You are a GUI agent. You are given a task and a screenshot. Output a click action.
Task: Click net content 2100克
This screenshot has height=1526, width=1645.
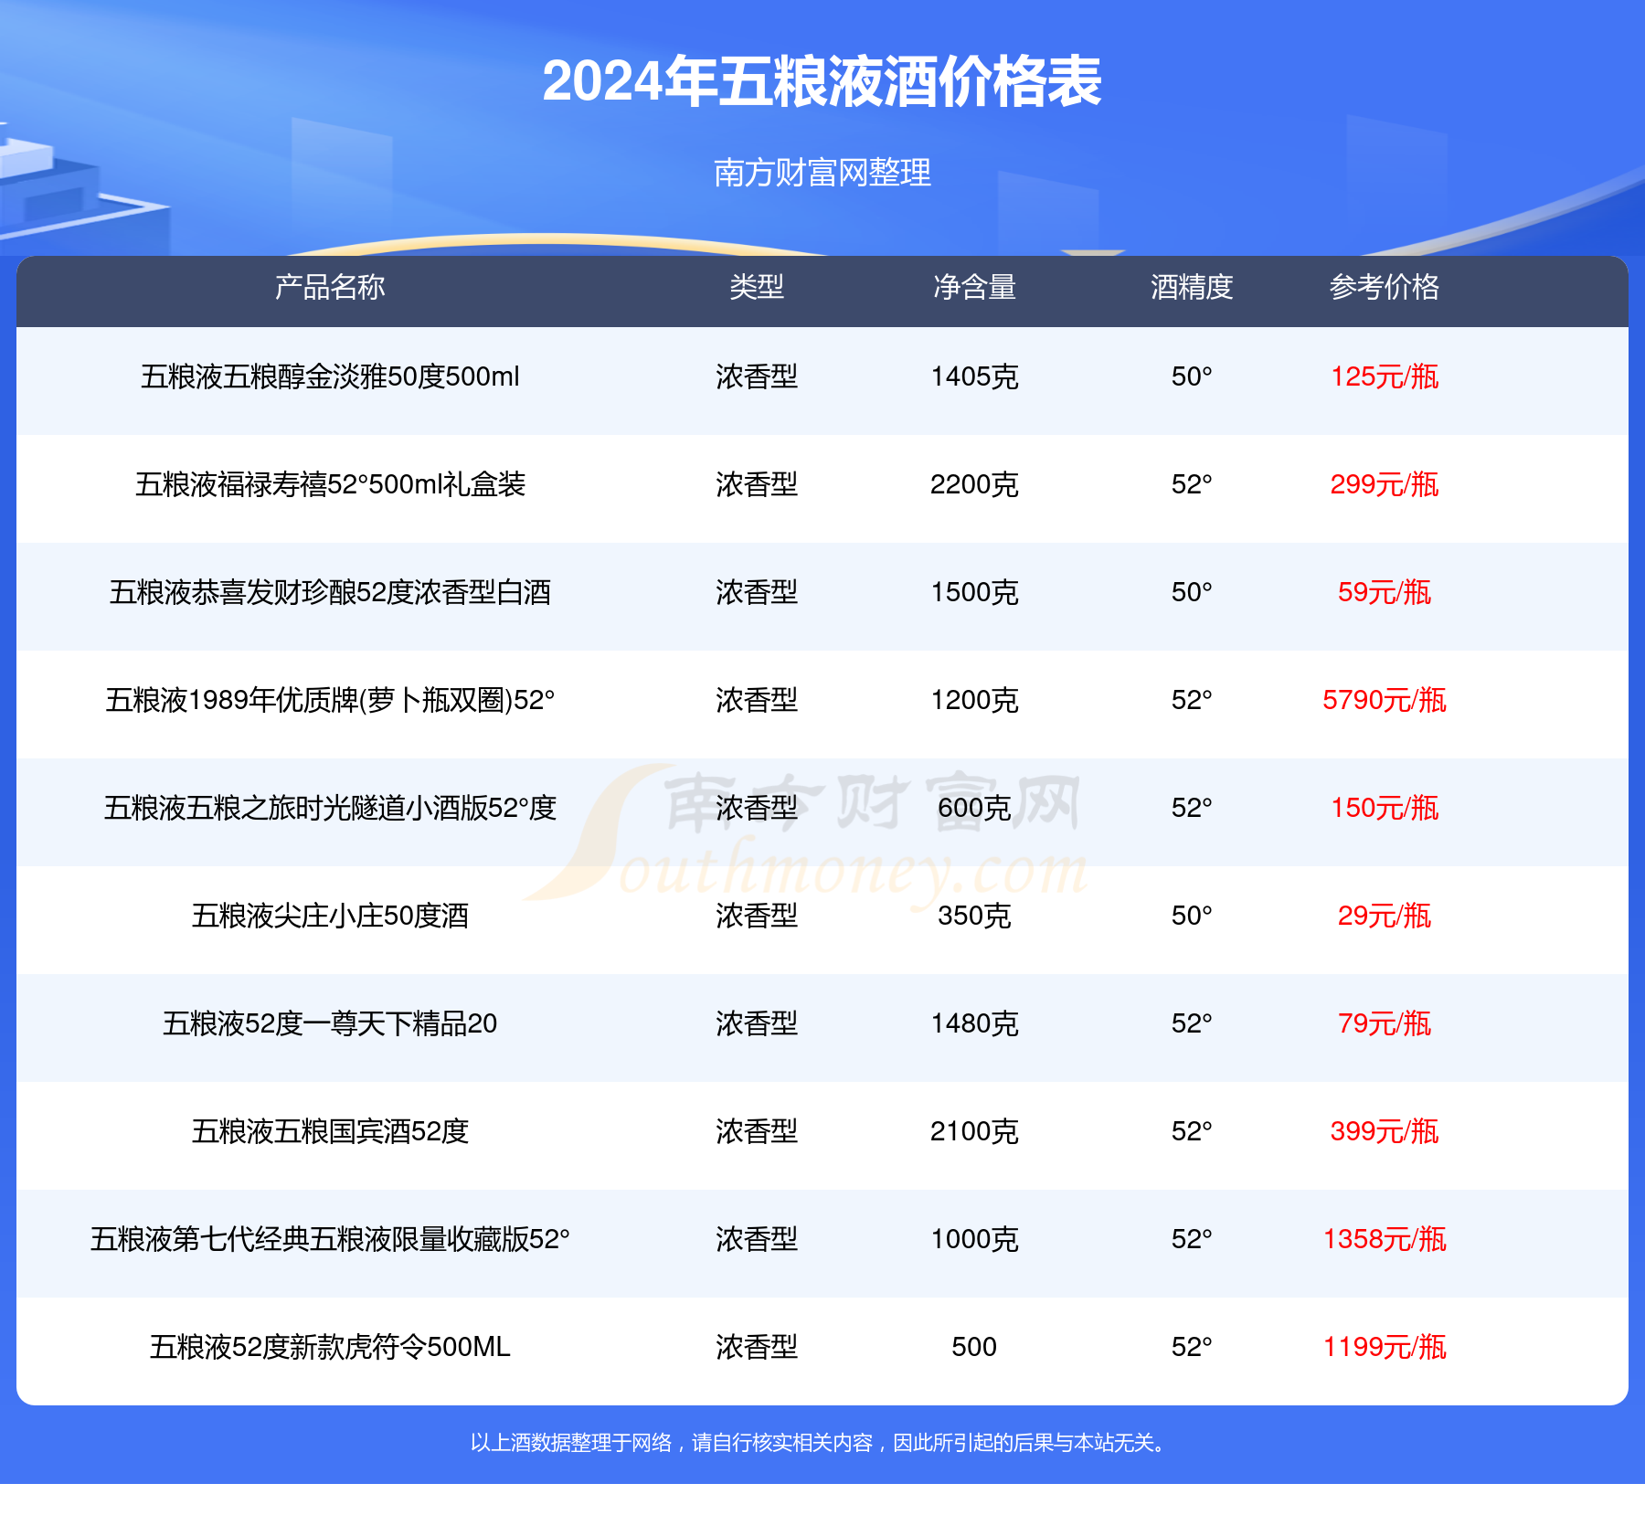pos(974,1131)
